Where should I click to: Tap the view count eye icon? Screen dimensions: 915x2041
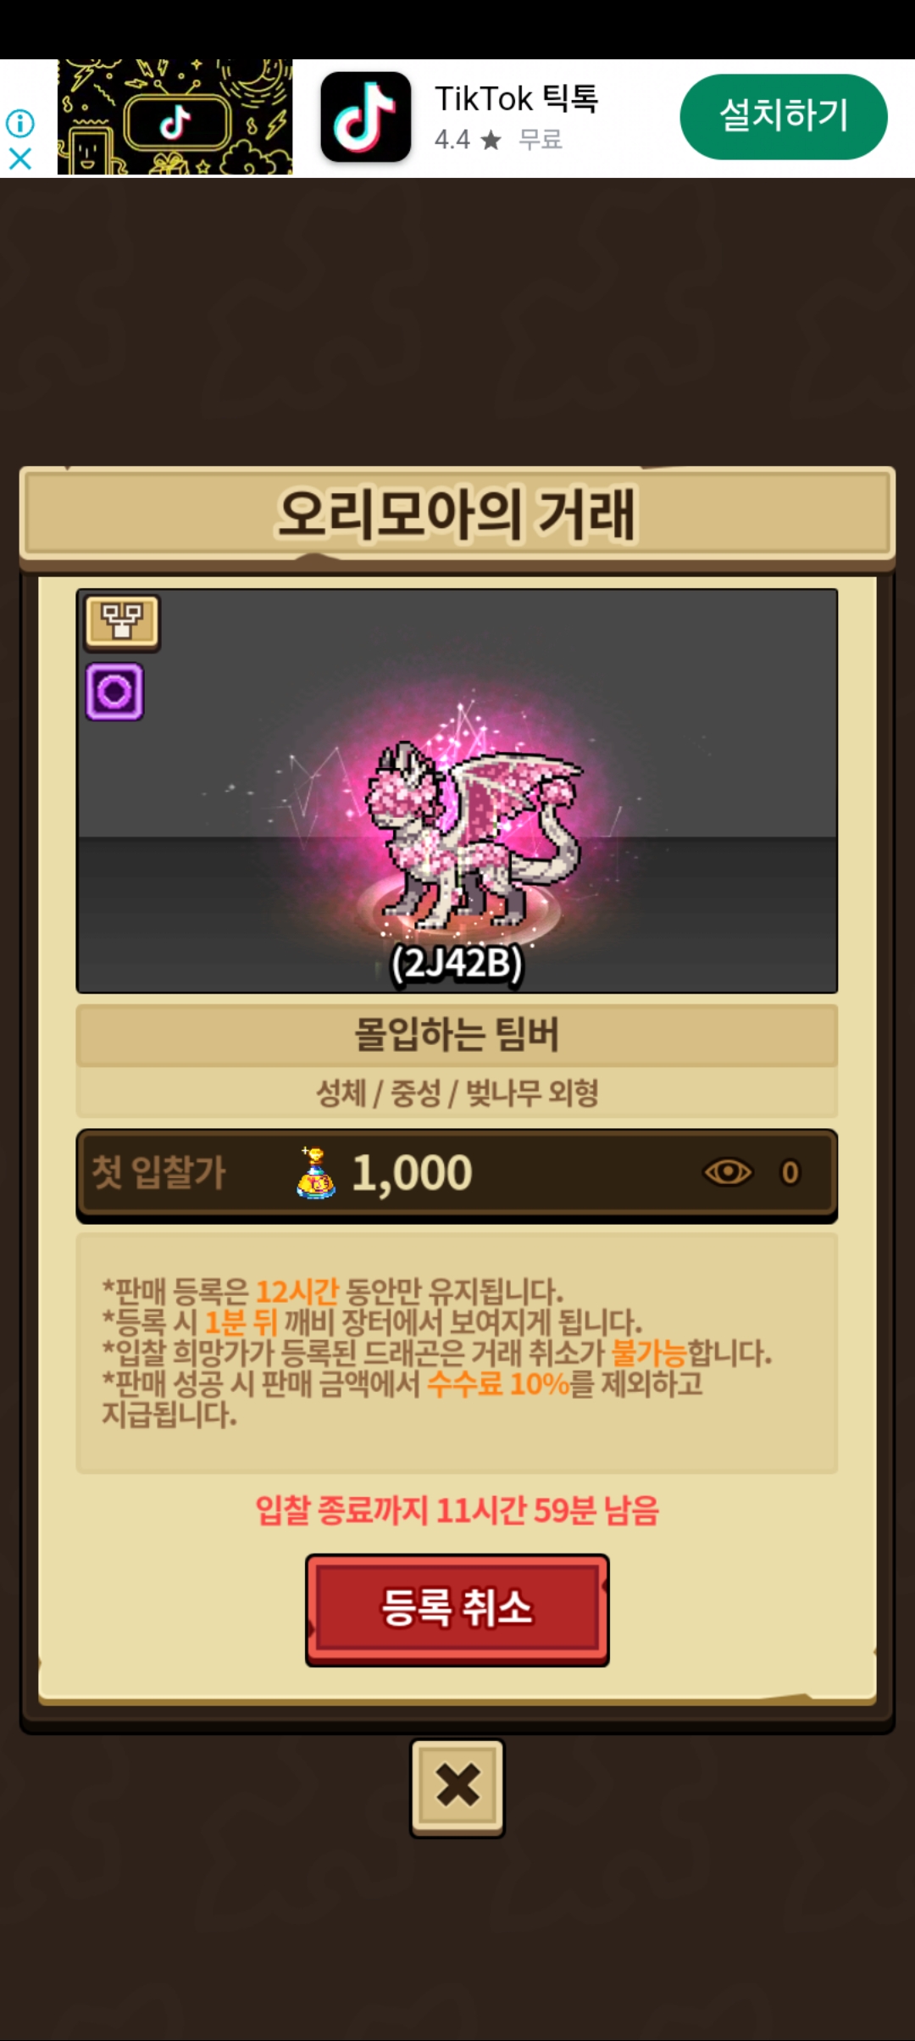click(728, 1172)
